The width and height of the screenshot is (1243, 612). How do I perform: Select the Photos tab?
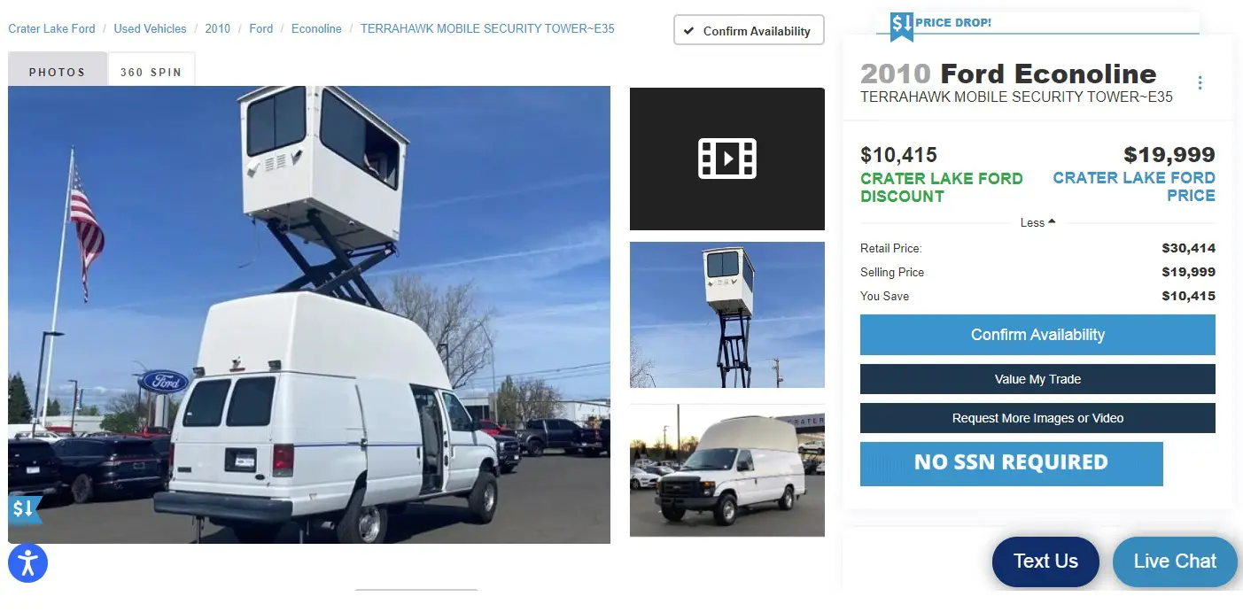pos(57,72)
